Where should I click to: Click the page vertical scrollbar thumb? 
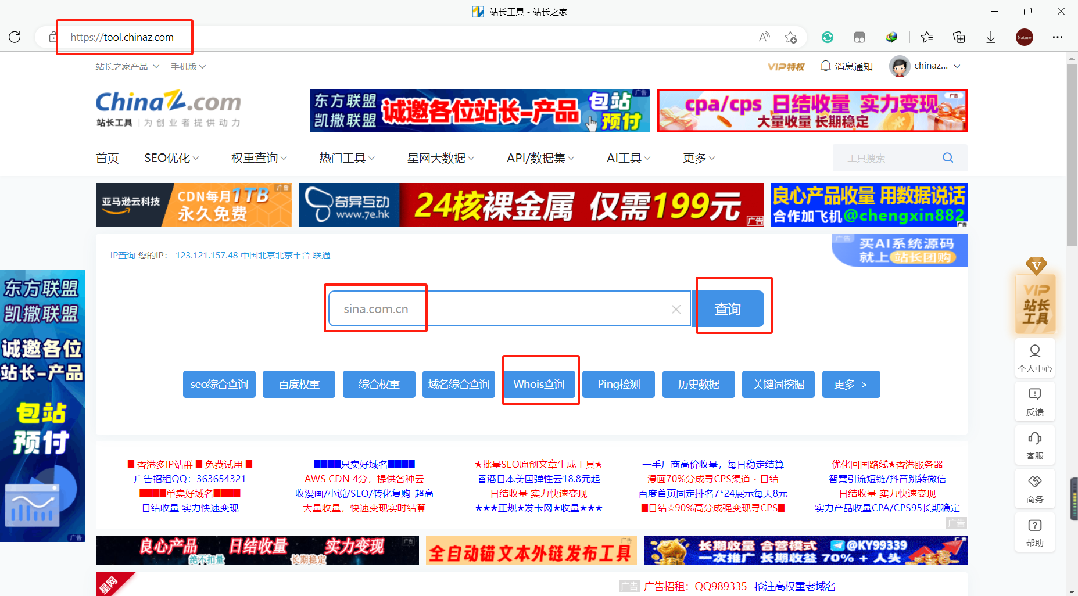pos(1072,155)
